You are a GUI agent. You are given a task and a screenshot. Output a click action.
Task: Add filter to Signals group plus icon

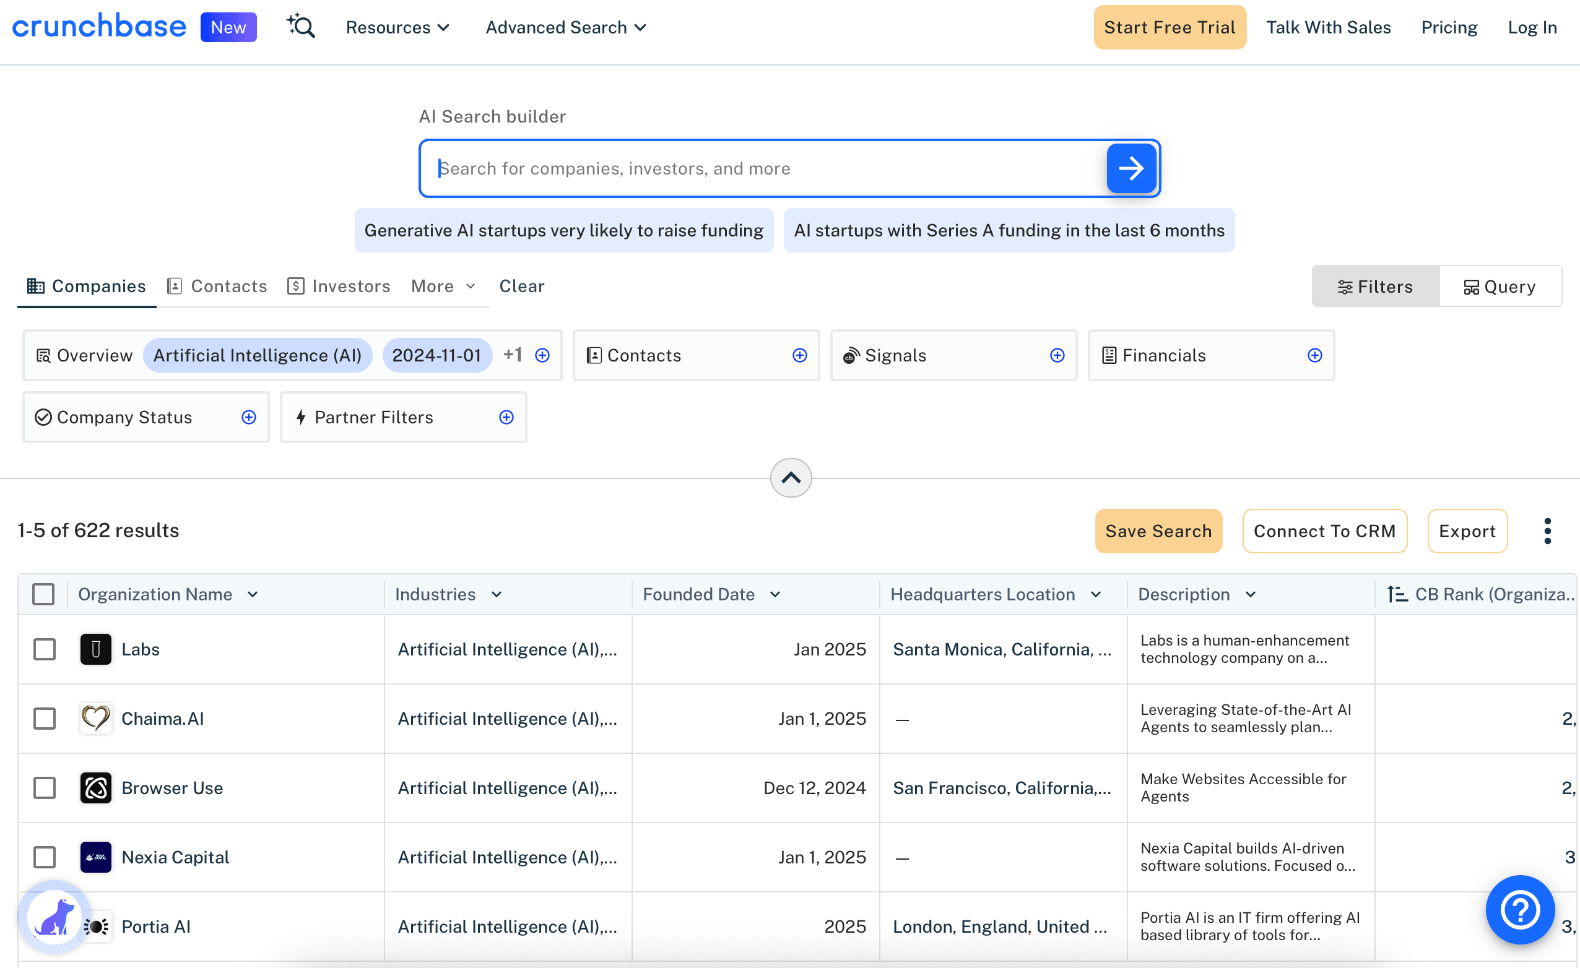click(x=1057, y=355)
